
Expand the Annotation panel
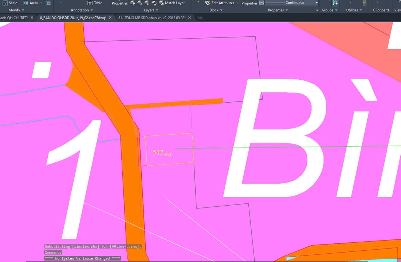click(x=82, y=10)
